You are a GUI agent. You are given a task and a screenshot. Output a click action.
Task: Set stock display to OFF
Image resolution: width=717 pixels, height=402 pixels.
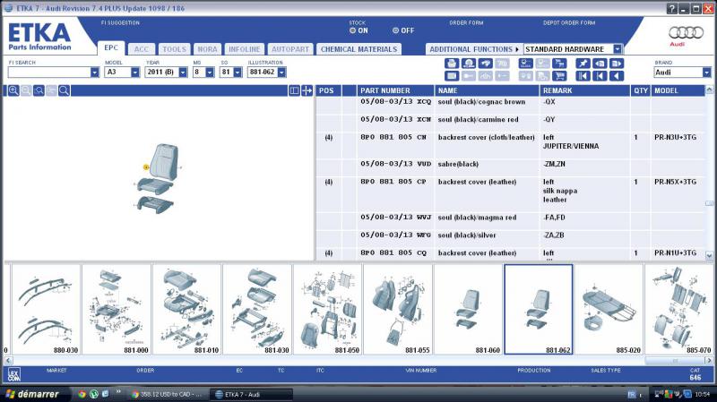[x=395, y=30]
